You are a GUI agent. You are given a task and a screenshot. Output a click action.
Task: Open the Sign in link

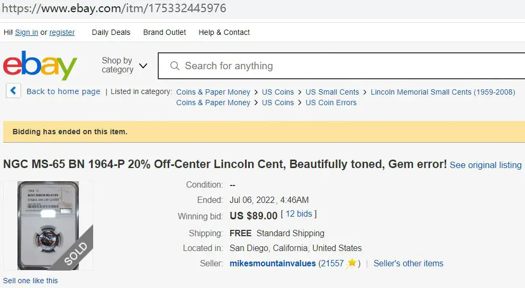click(26, 32)
